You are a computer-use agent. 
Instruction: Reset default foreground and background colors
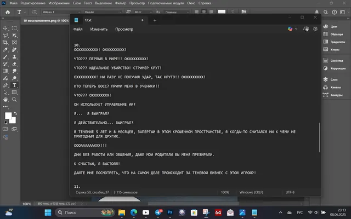(5, 122)
